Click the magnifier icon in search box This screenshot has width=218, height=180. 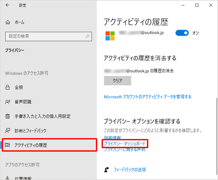[x=87, y=36]
